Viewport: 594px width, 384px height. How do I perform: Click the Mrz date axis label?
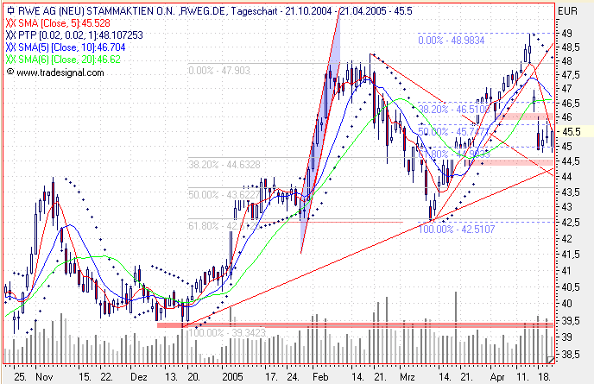point(408,377)
